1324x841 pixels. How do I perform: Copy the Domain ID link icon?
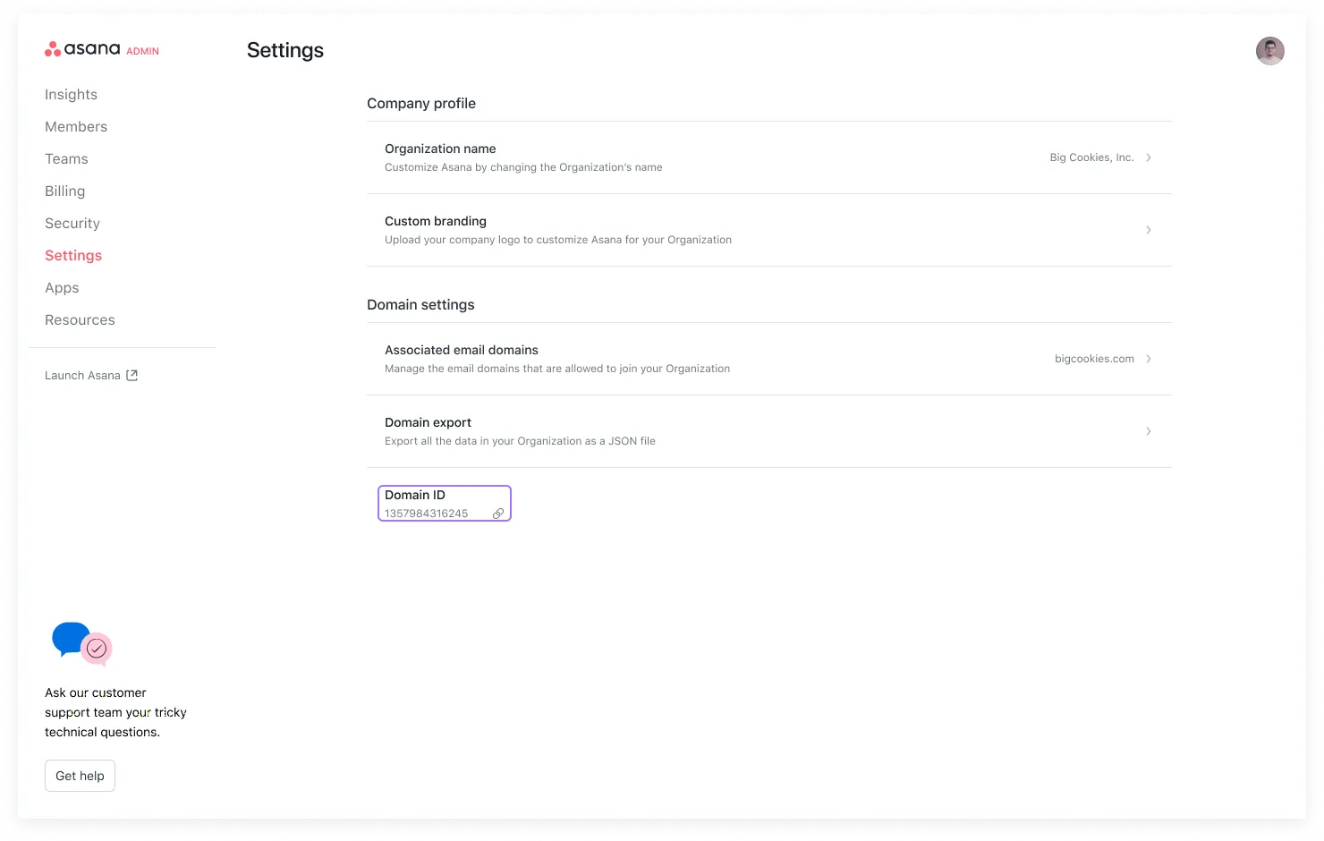point(498,514)
